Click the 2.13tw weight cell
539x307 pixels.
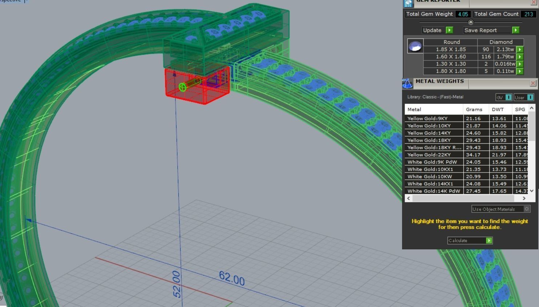pyautogui.click(x=505, y=50)
